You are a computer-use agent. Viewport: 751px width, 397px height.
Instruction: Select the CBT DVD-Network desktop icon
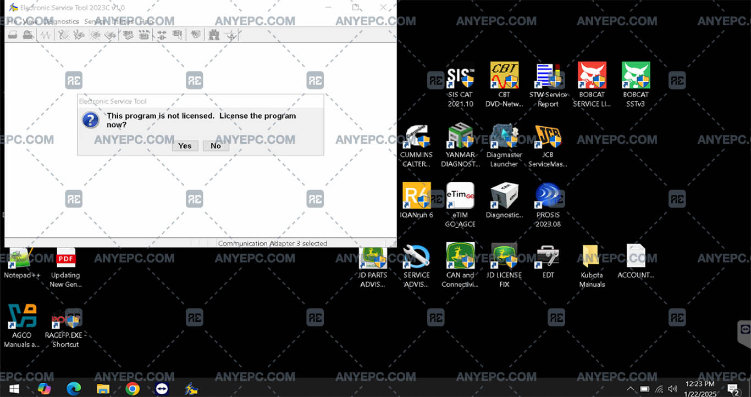[504, 85]
